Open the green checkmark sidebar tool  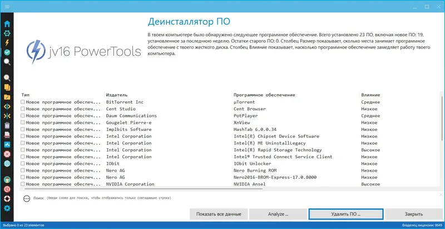(x=7, y=52)
